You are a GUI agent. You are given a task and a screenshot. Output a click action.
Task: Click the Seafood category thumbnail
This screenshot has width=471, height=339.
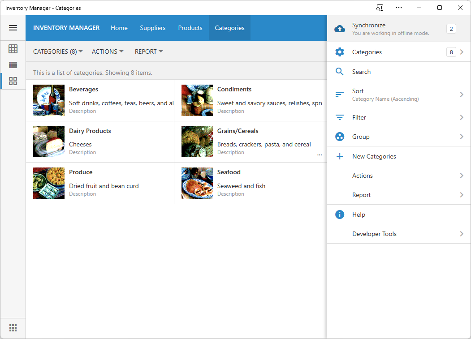click(197, 183)
